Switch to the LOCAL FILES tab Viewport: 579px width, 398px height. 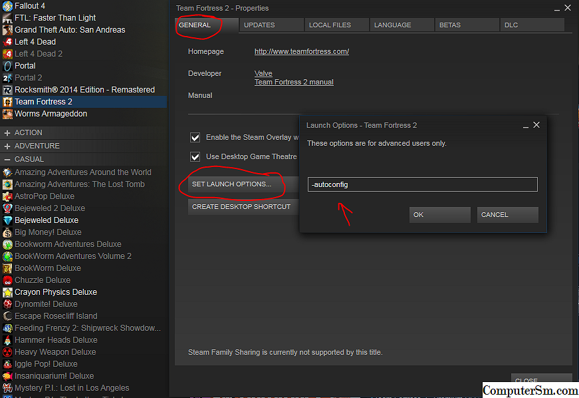(337, 25)
